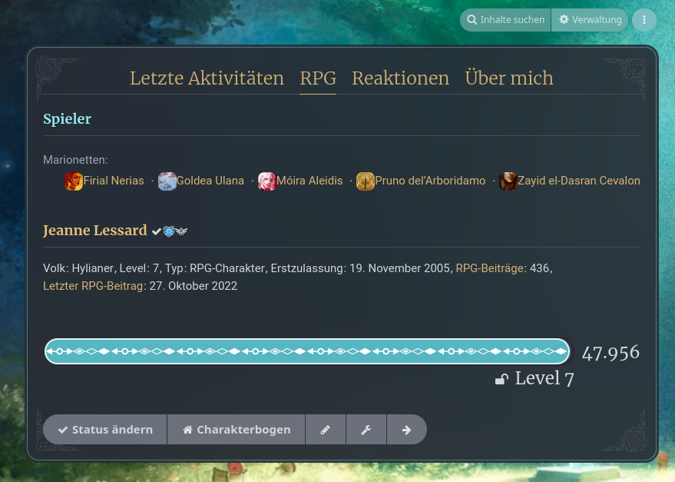Click Pruno del'Arboridamo tree avatar

366,181
